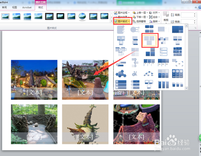
Task: Open the 选择窗格 selection pane
Action: click(x=139, y=21)
